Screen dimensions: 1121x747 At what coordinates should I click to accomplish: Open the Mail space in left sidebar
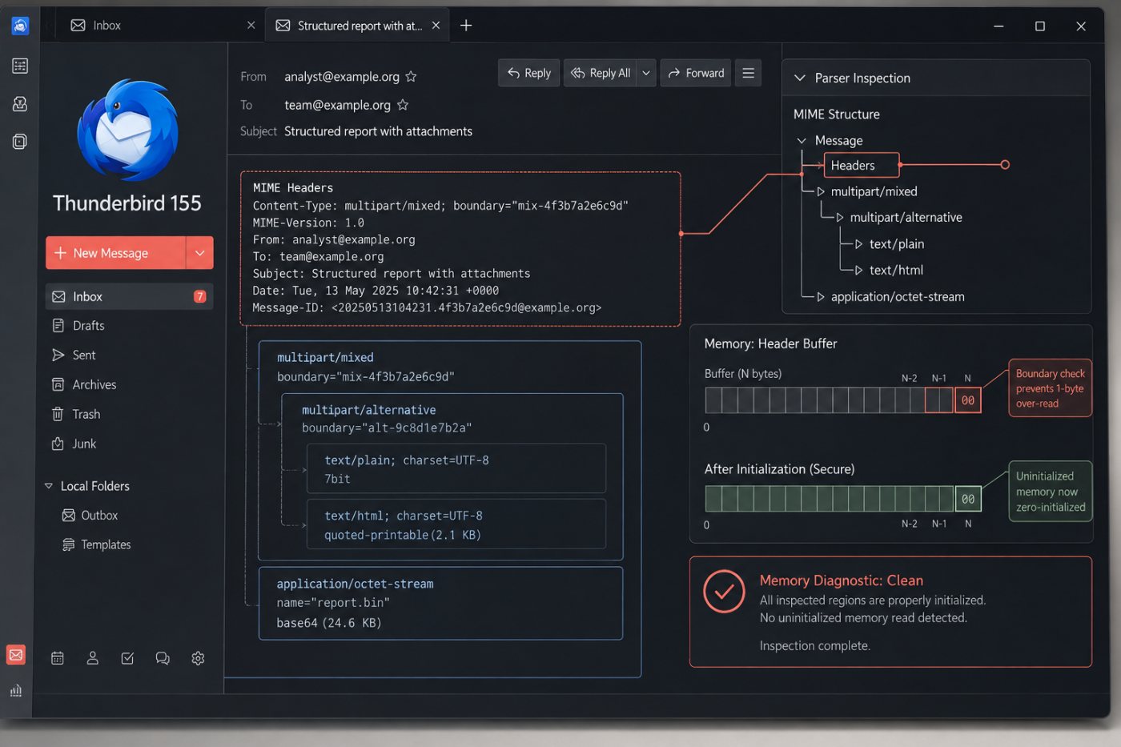(x=16, y=655)
